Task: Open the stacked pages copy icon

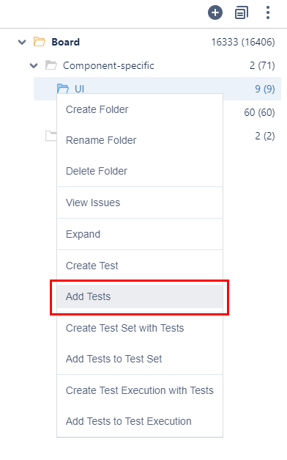Action: tap(242, 13)
